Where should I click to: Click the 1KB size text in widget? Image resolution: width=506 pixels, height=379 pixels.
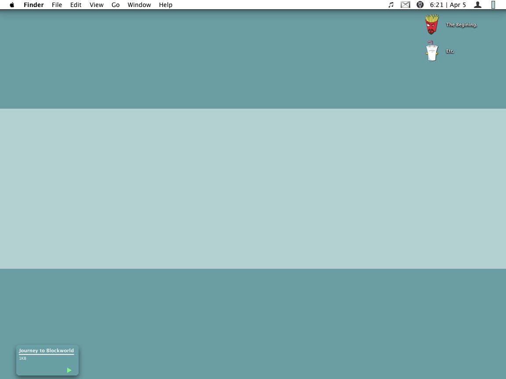coord(22,358)
